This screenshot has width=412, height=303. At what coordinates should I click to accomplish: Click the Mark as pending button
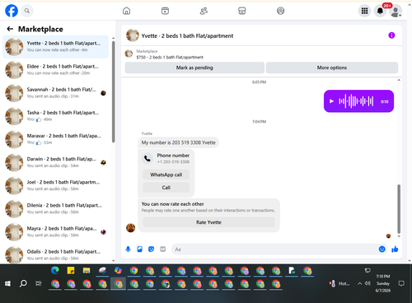(x=194, y=68)
